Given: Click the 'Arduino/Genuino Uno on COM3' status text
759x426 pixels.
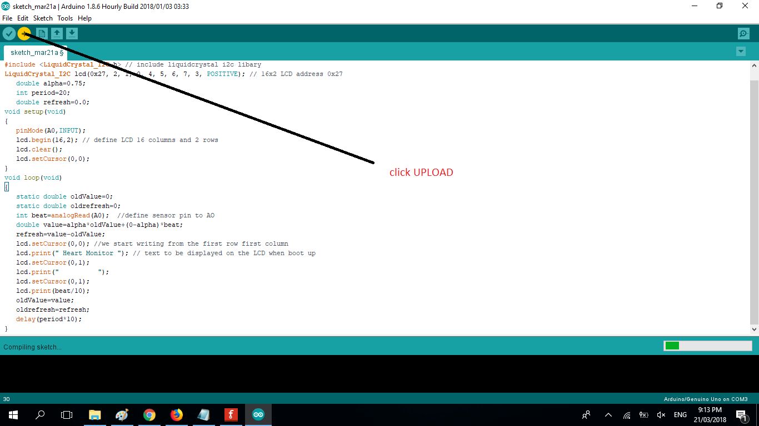Looking at the screenshot, I should [x=706, y=399].
